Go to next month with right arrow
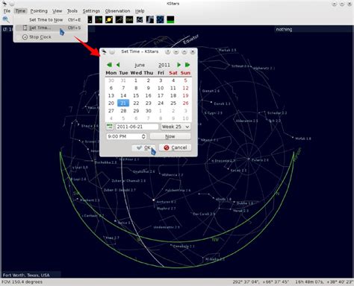 click(x=178, y=65)
